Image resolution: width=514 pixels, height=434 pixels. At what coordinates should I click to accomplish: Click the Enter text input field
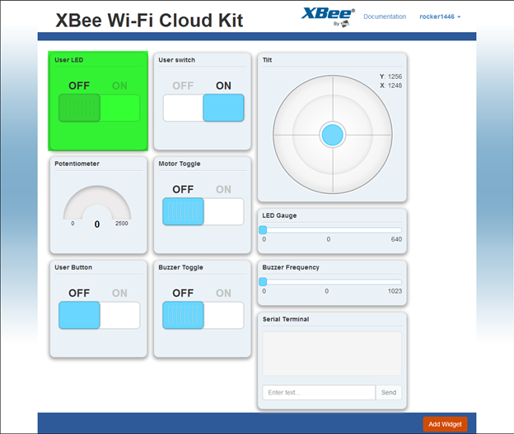(x=319, y=392)
